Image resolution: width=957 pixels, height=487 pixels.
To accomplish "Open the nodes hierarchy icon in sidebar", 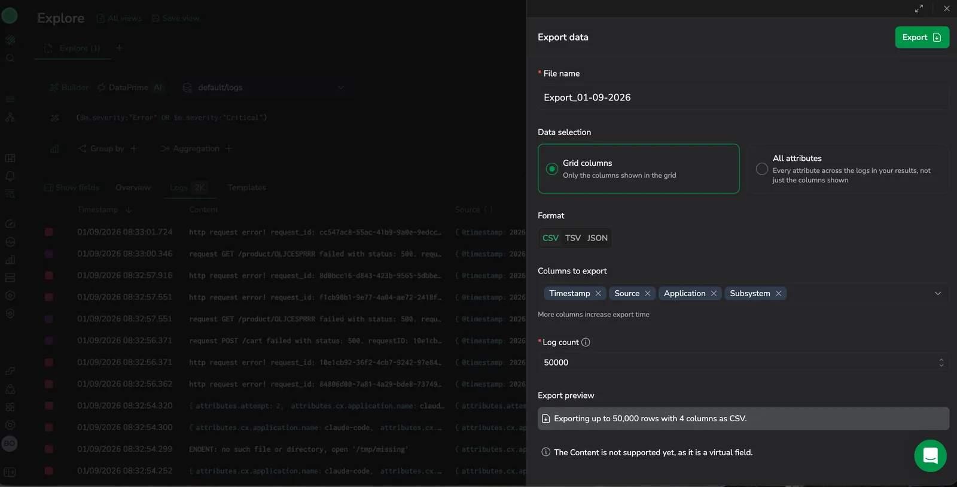I will coord(10,117).
